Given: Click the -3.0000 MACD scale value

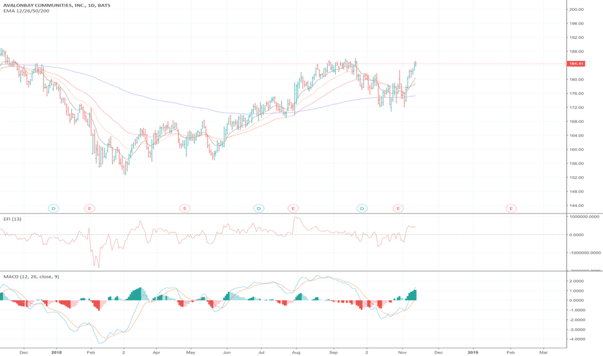Looking at the screenshot, I should coord(578,330).
